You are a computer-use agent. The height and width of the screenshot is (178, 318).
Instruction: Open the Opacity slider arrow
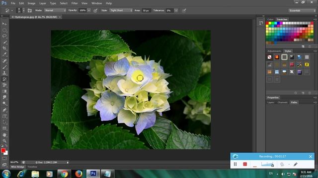(89, 10)
